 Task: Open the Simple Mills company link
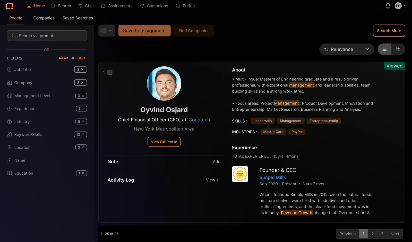[x=272, y=177]
